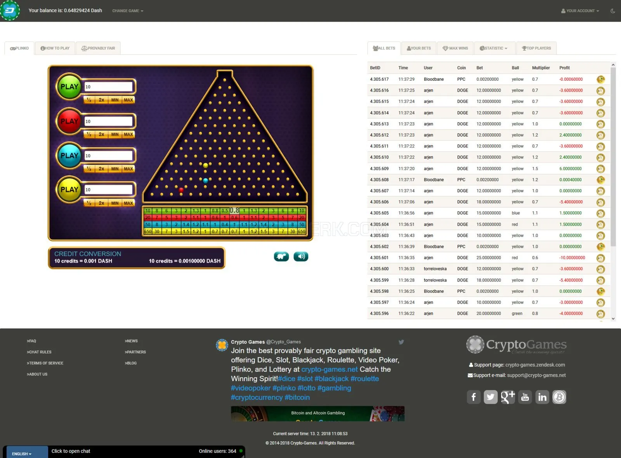621x458 pixels.
Task: Open the #plinko hashtag link
Action: coord(284,388)
